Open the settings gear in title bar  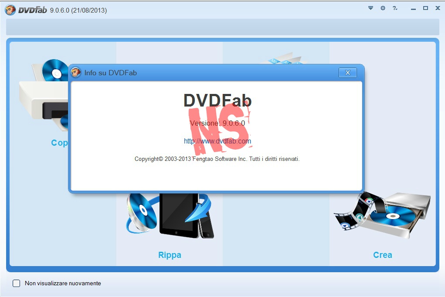[383, 8]
